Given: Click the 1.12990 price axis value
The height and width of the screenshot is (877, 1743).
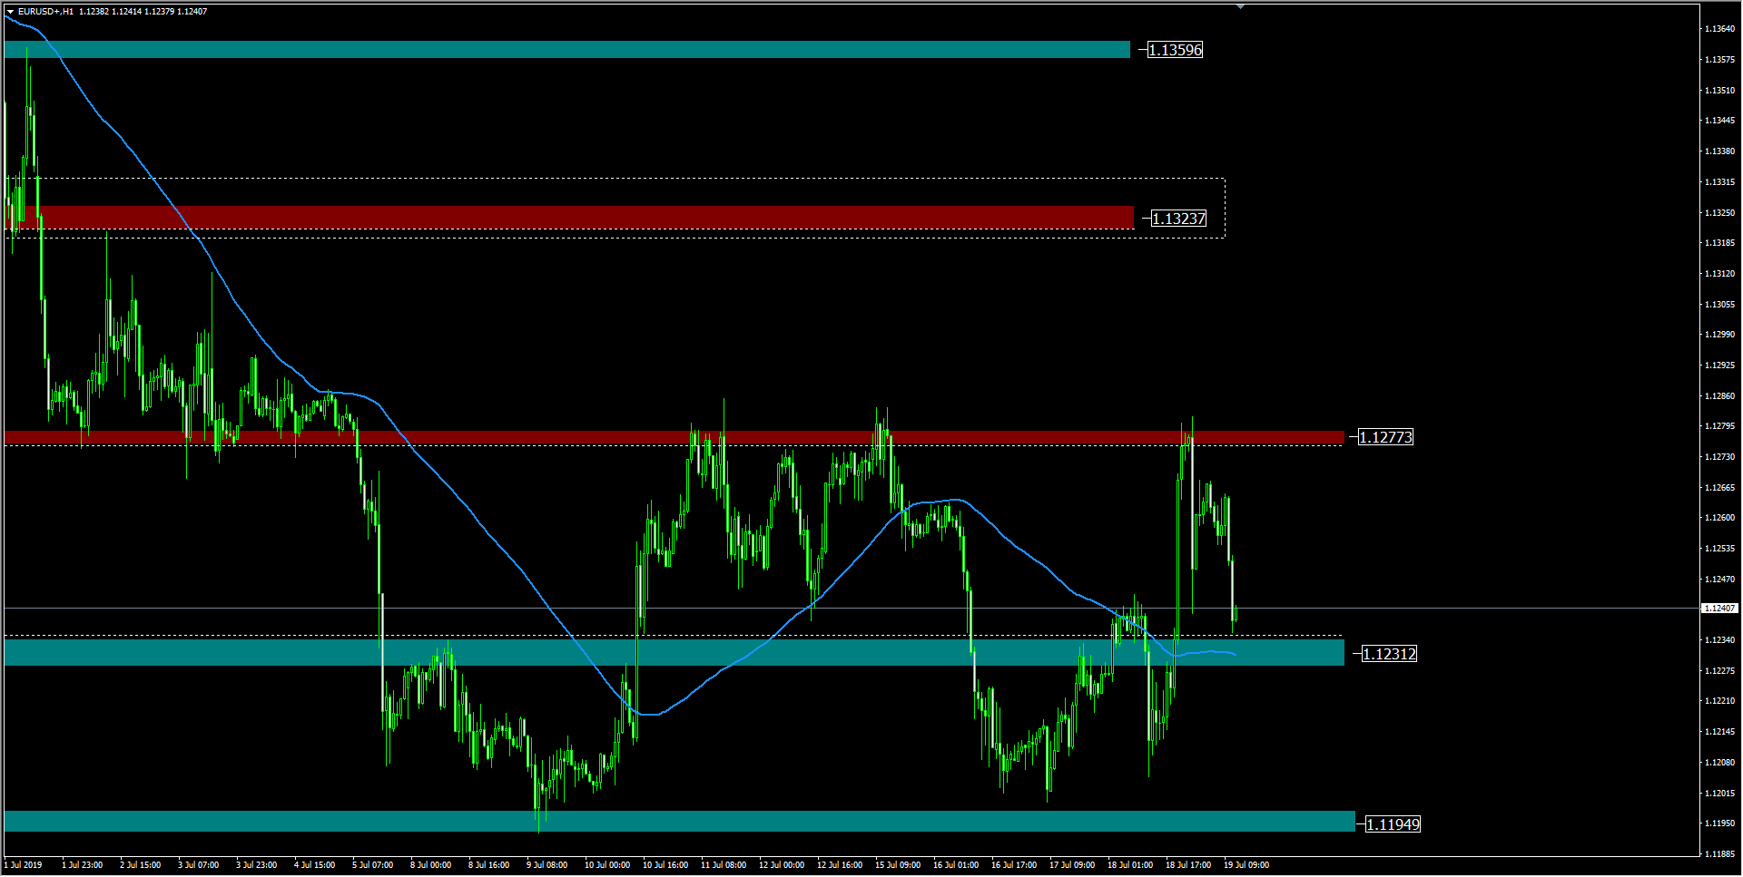Looking at the screenshot, I should pos(1719,335).
